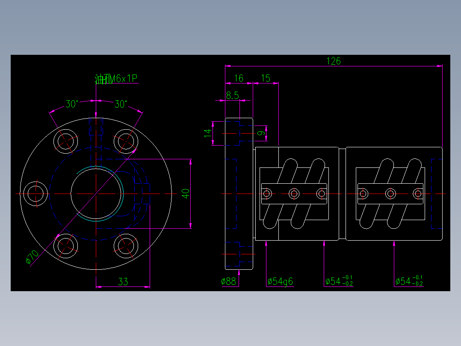Image resolution: width=461 pixels, height=346 pixels.
Task: Click the center bore circle in front view
Action: 96,194
